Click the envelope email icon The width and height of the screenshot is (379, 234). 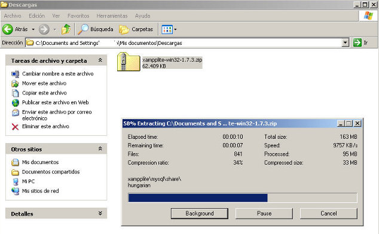pyautogui.click(x=15, y=113)
